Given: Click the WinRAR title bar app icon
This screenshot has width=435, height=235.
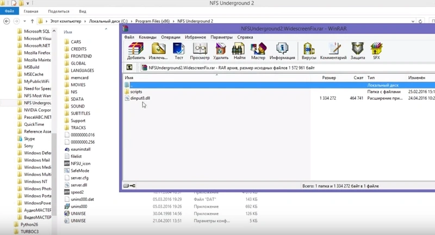Looking at the screenshot, I should pyautogui.click(x=126, y=29).
